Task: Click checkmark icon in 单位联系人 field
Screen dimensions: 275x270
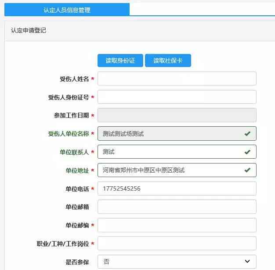Action: tap(247, 152)
